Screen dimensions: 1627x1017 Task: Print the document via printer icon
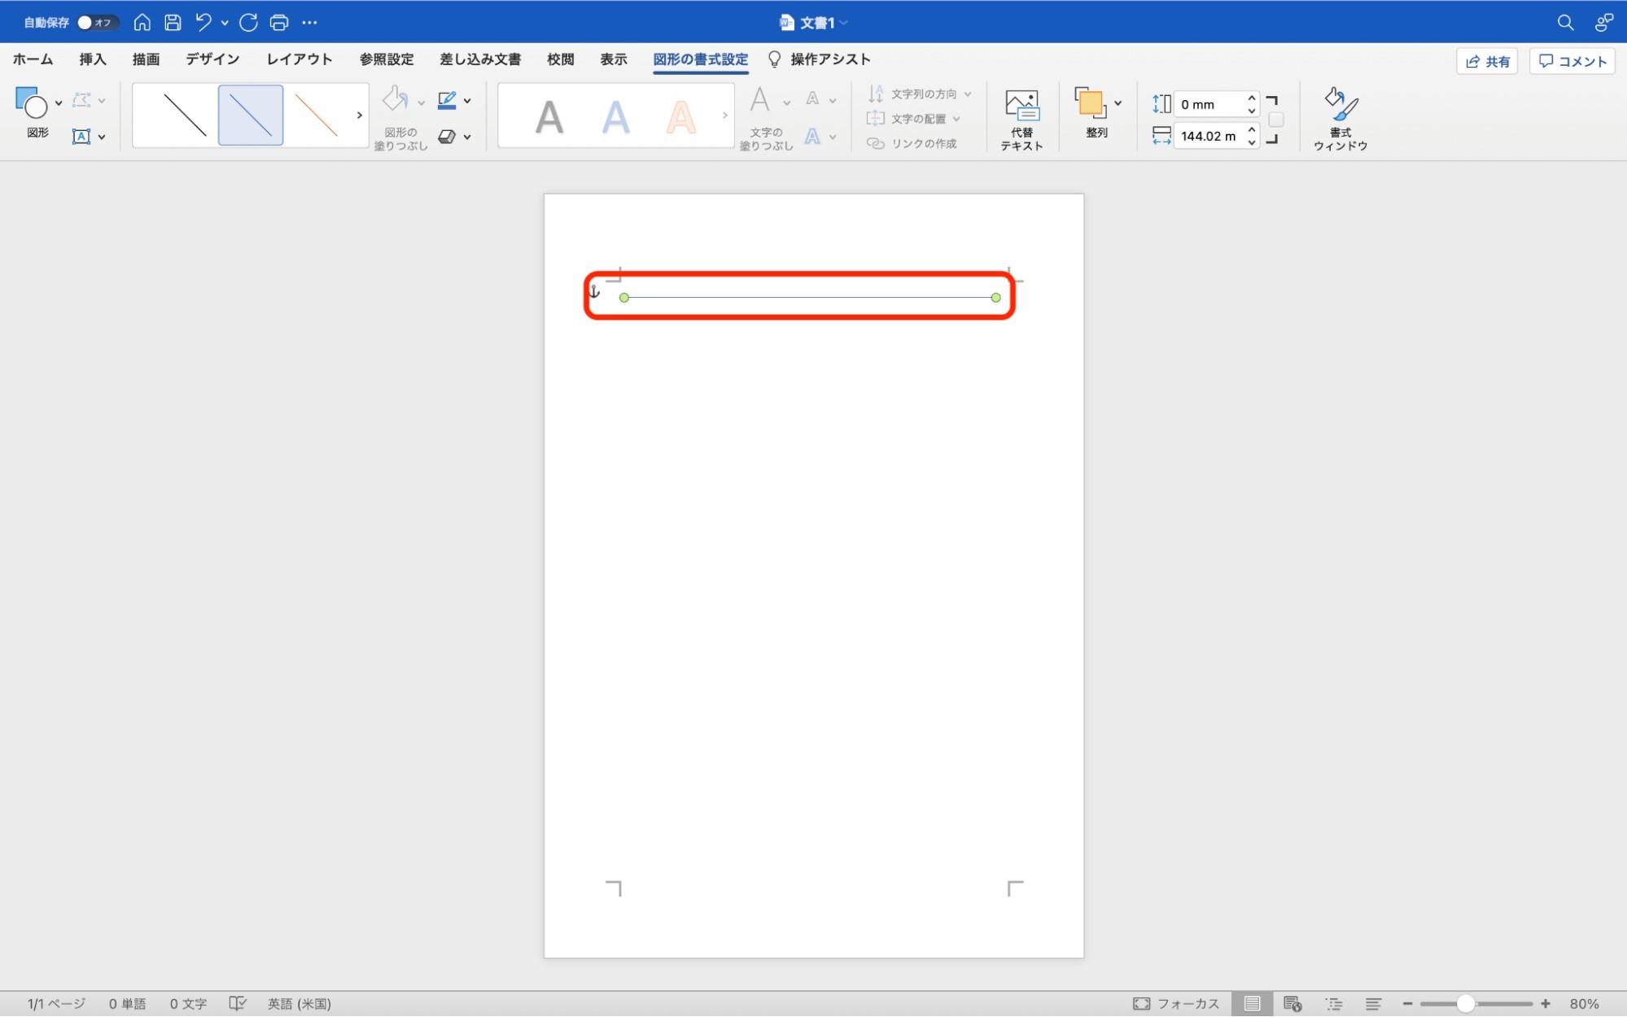pos(279,22)
